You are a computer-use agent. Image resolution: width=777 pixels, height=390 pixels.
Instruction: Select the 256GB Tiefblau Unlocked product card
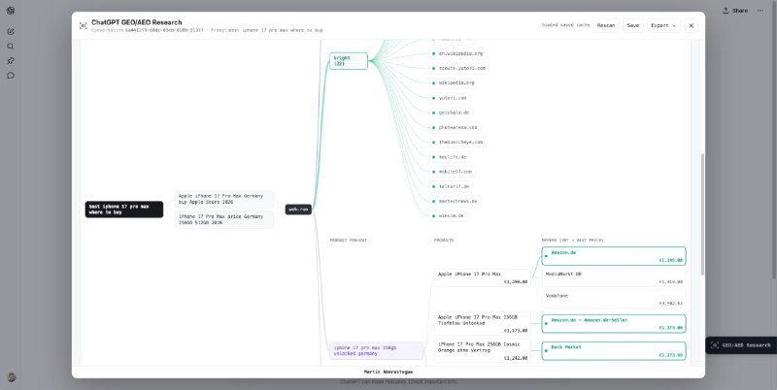482,324
